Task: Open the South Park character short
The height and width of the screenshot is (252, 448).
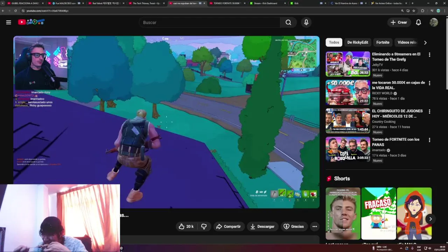Action: coord(414,213)
